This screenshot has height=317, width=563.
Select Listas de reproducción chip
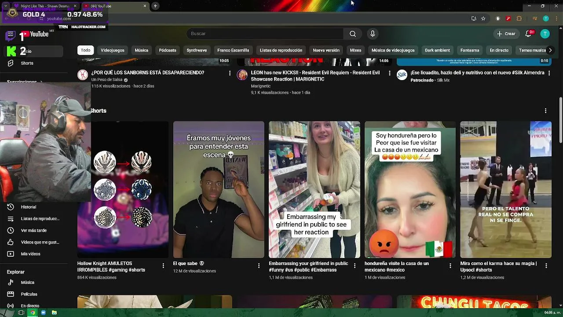[281, 50]
